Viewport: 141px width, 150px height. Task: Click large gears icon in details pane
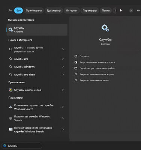click(105, 28)
